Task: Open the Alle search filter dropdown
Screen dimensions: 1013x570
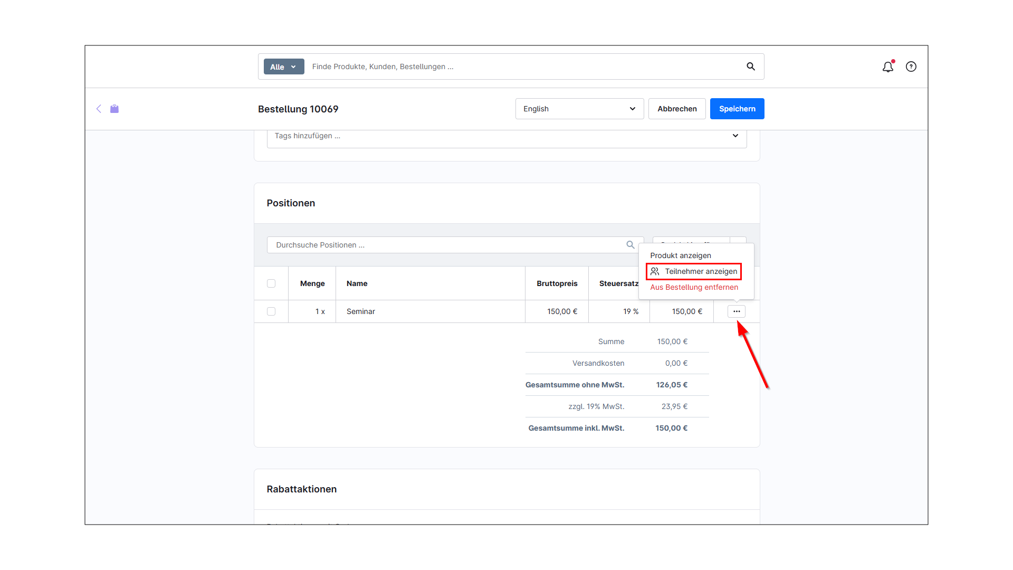Action: [x=284, y=66]
